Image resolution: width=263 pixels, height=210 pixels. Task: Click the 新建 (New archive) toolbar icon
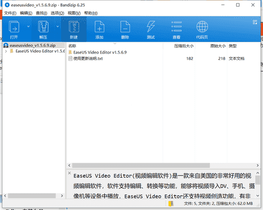coord(74,27)
